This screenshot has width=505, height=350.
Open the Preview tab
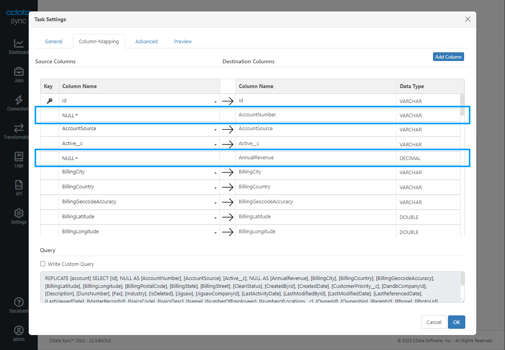[182, 41]
